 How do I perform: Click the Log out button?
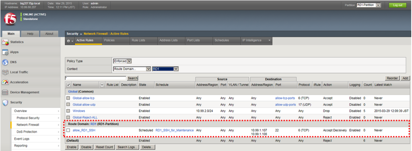[397, 5]
